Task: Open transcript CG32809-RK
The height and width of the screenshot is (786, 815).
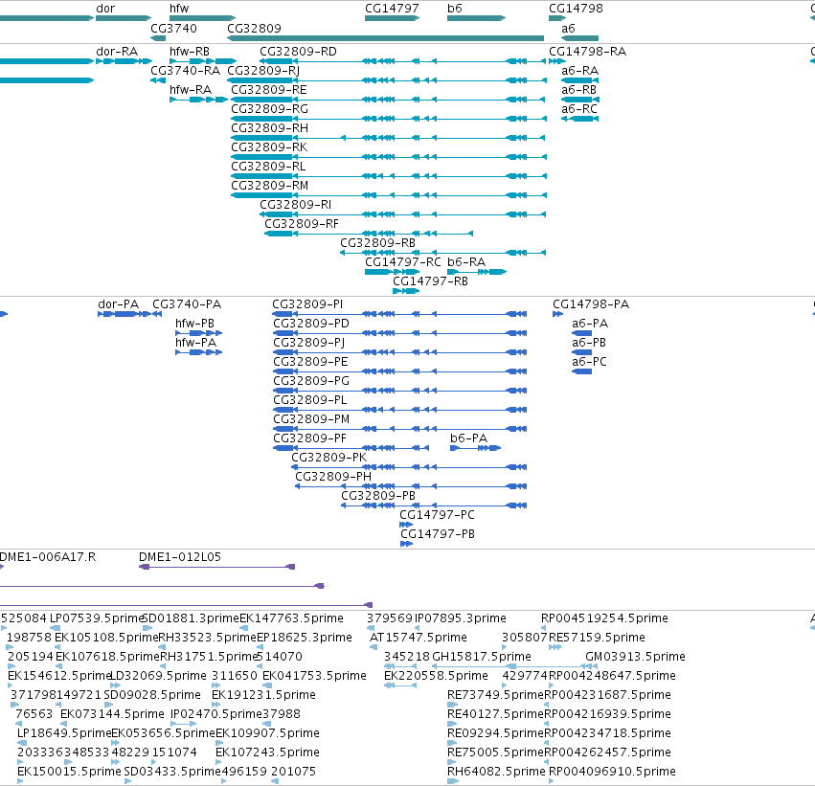Action: pos(269,147)
